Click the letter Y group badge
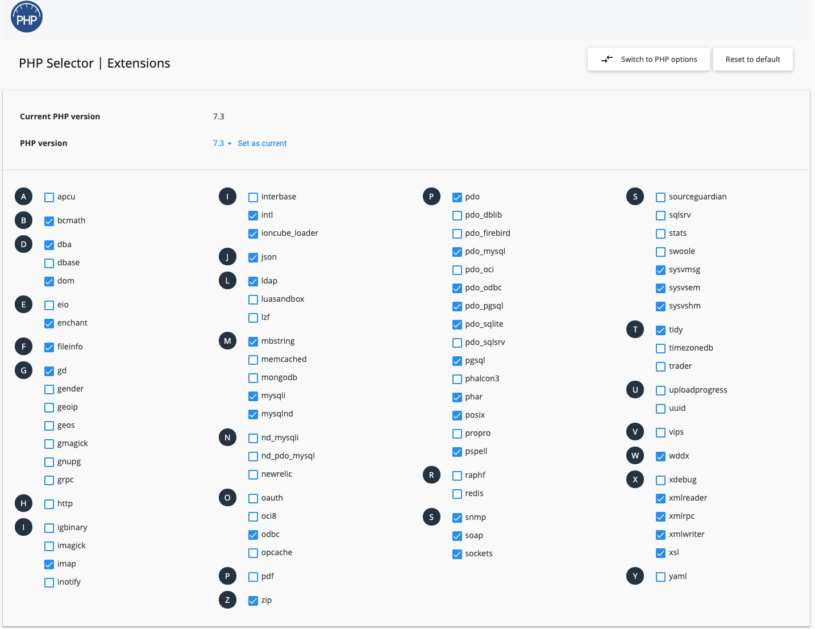This screenshot has width=815, height=629. tap(635, 576)
